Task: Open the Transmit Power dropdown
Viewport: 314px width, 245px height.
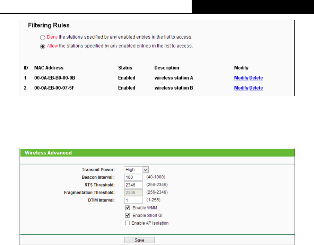Action: click(x=136, y=170)
